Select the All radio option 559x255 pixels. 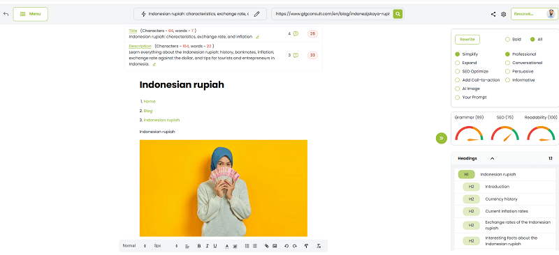(x=532, y=40)
